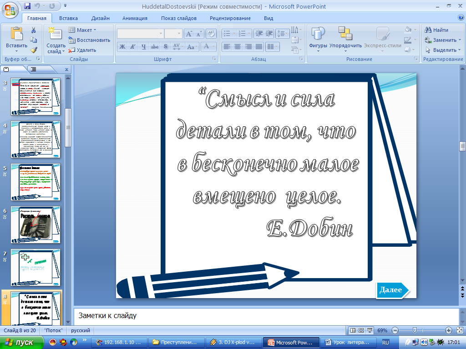The height and width of the screenshot is (349, 466).
Task: Center the text alignment
Action: tap(238, 47)
